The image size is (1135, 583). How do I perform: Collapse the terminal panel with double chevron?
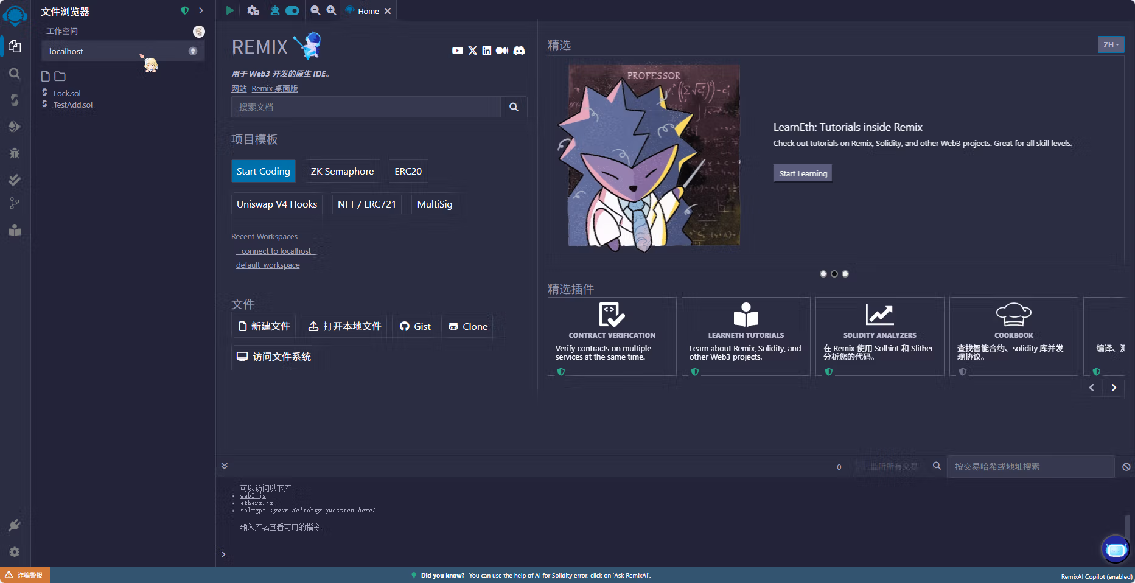[x=225, y=466]
